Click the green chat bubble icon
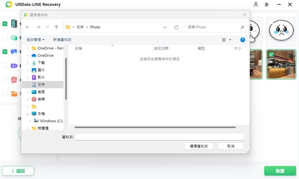Image resolution: width=299 pixels, height=179 pixels. [14, 38]
